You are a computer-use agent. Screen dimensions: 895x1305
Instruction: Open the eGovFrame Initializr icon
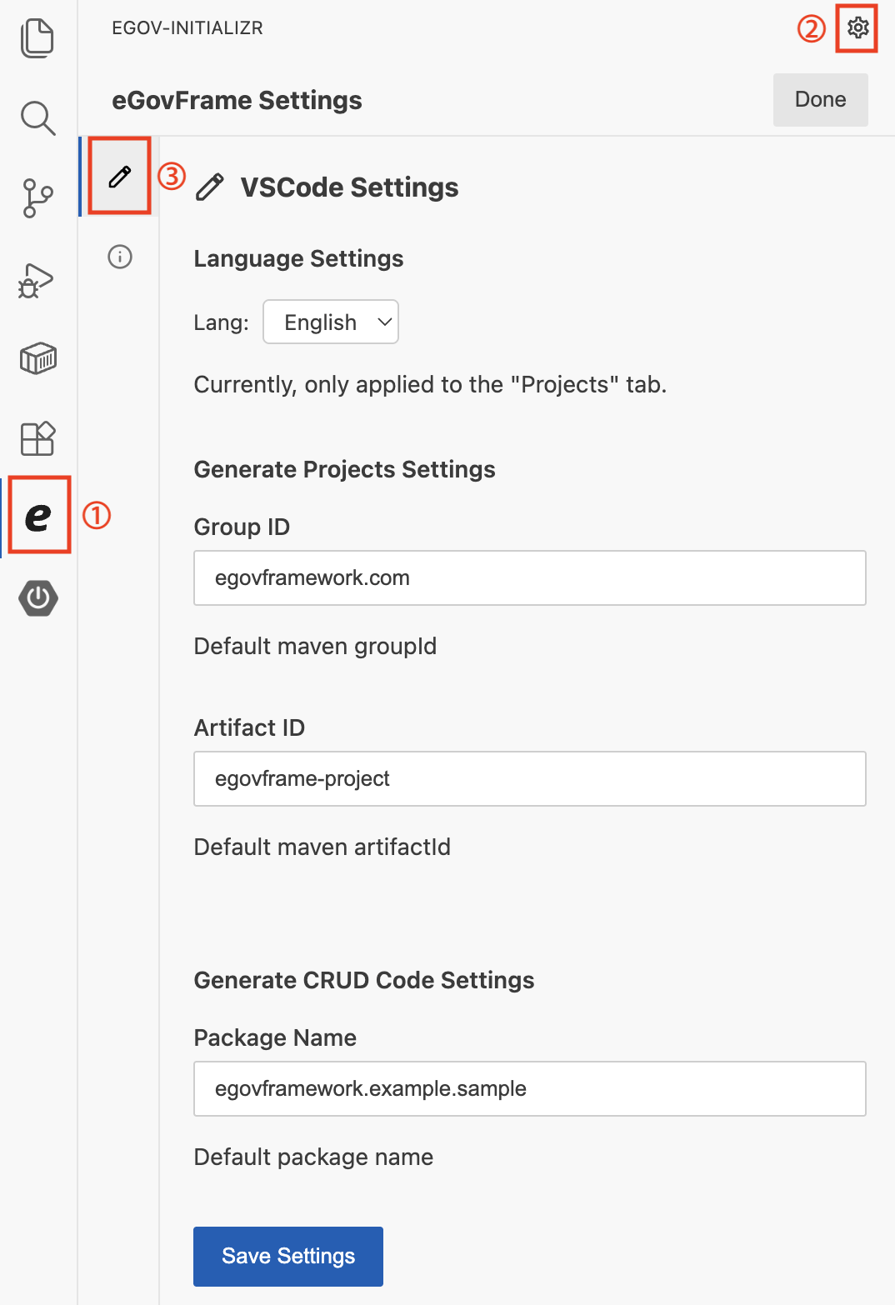tap(38, 517)
